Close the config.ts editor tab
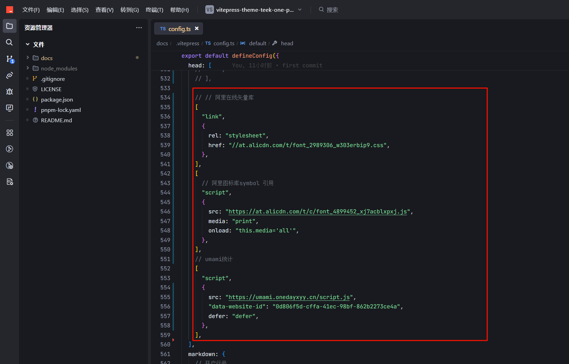 pyautogui.click(x=197, y=28)
